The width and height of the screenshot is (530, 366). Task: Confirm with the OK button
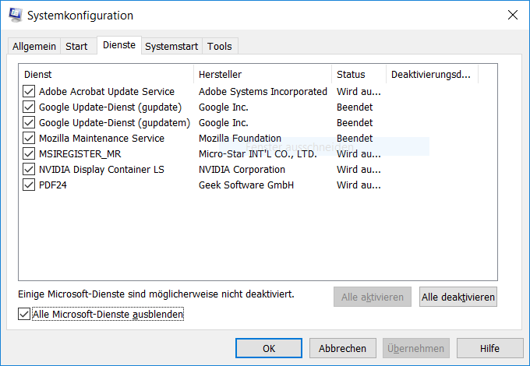[x=269, y=348]
